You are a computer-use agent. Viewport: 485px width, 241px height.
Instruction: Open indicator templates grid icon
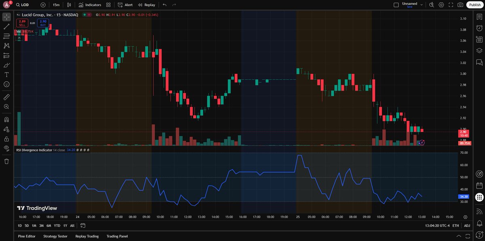point(108,5)
